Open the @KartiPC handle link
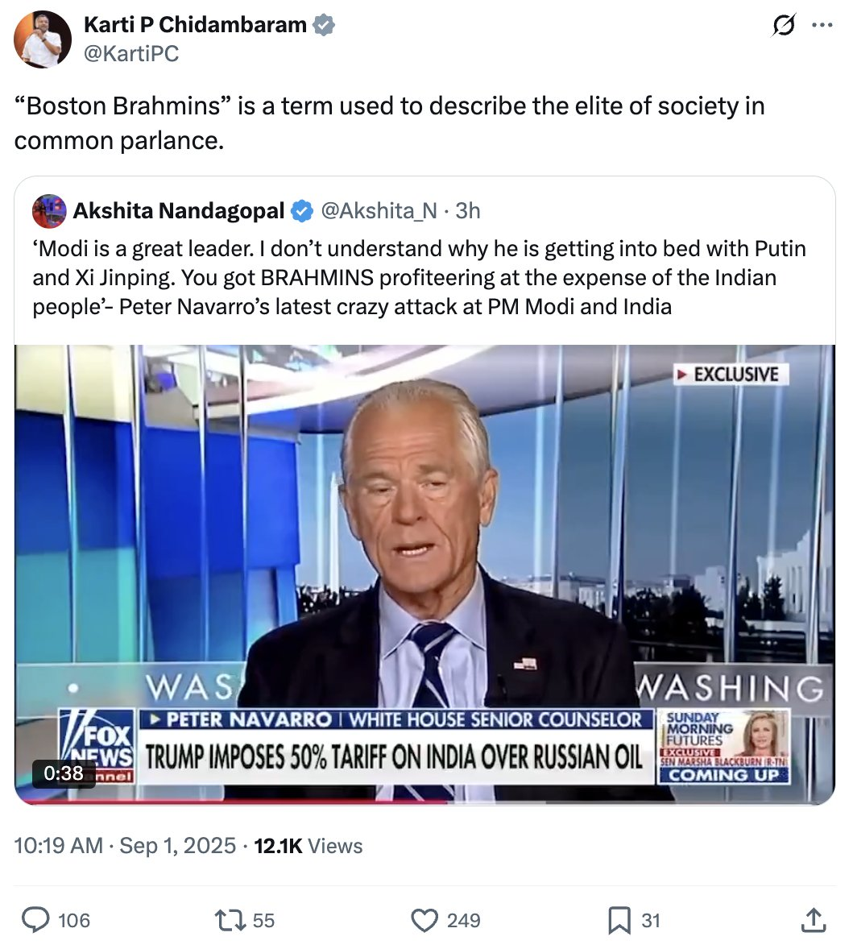 (x=131, y=54)
